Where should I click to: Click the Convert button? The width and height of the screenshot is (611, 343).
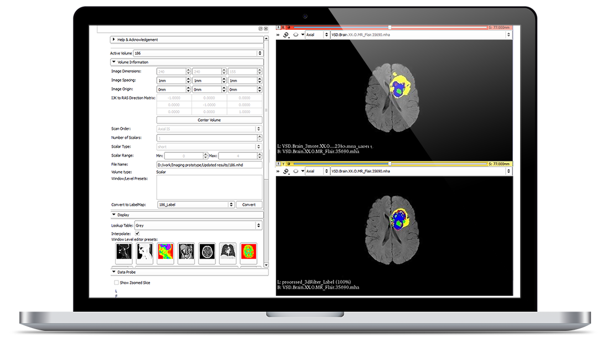[x=249, y=204]
